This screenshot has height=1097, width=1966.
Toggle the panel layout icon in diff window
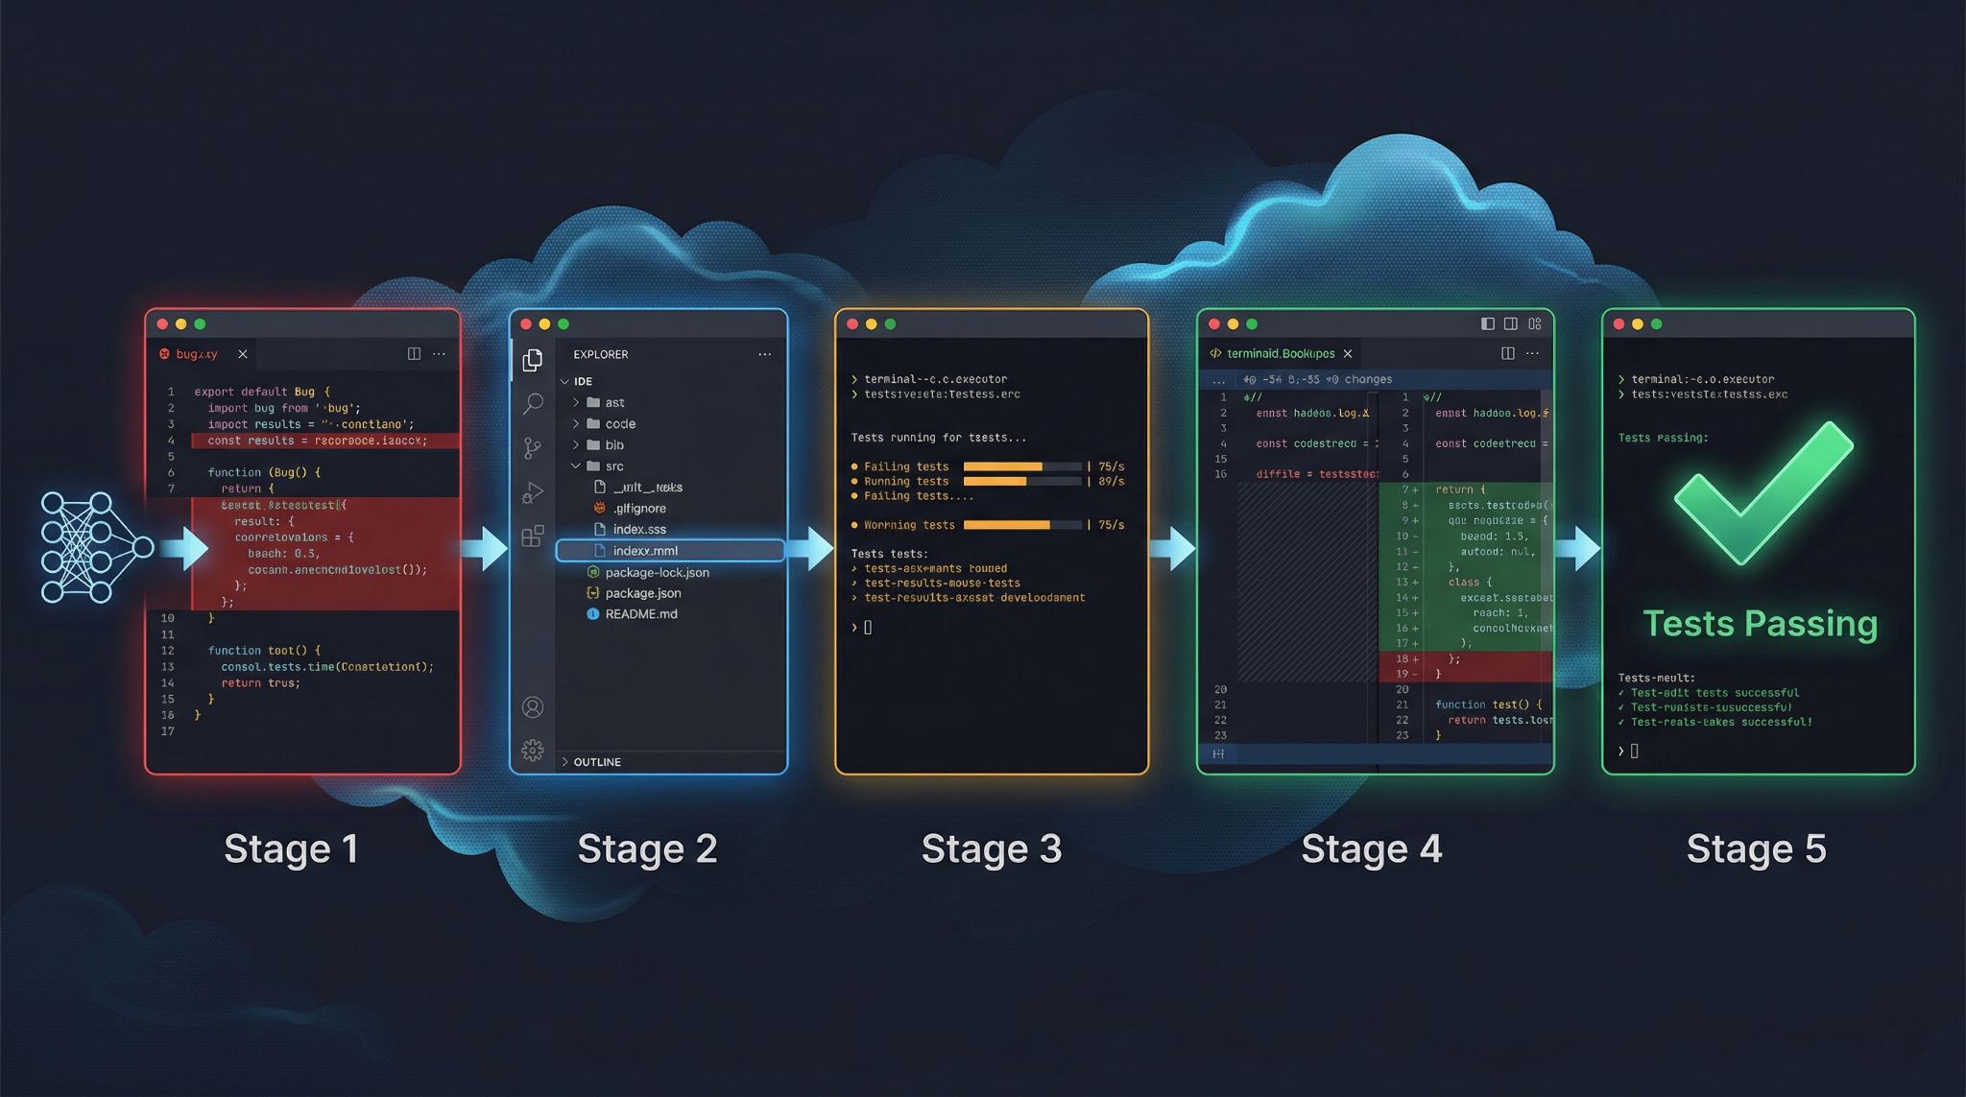tap(1511, 324)
